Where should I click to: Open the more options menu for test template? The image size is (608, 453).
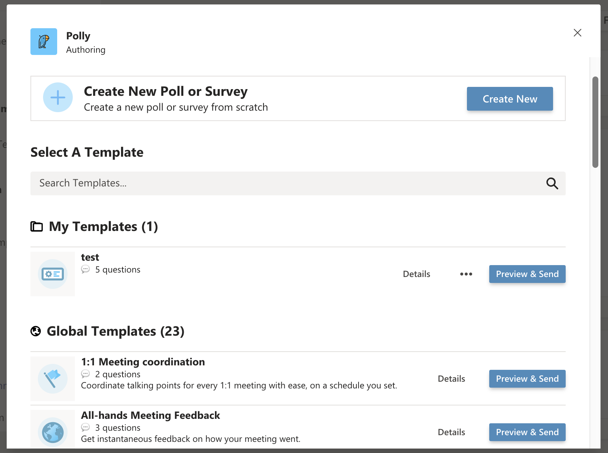pyautogui.click(x=466, y=274)
